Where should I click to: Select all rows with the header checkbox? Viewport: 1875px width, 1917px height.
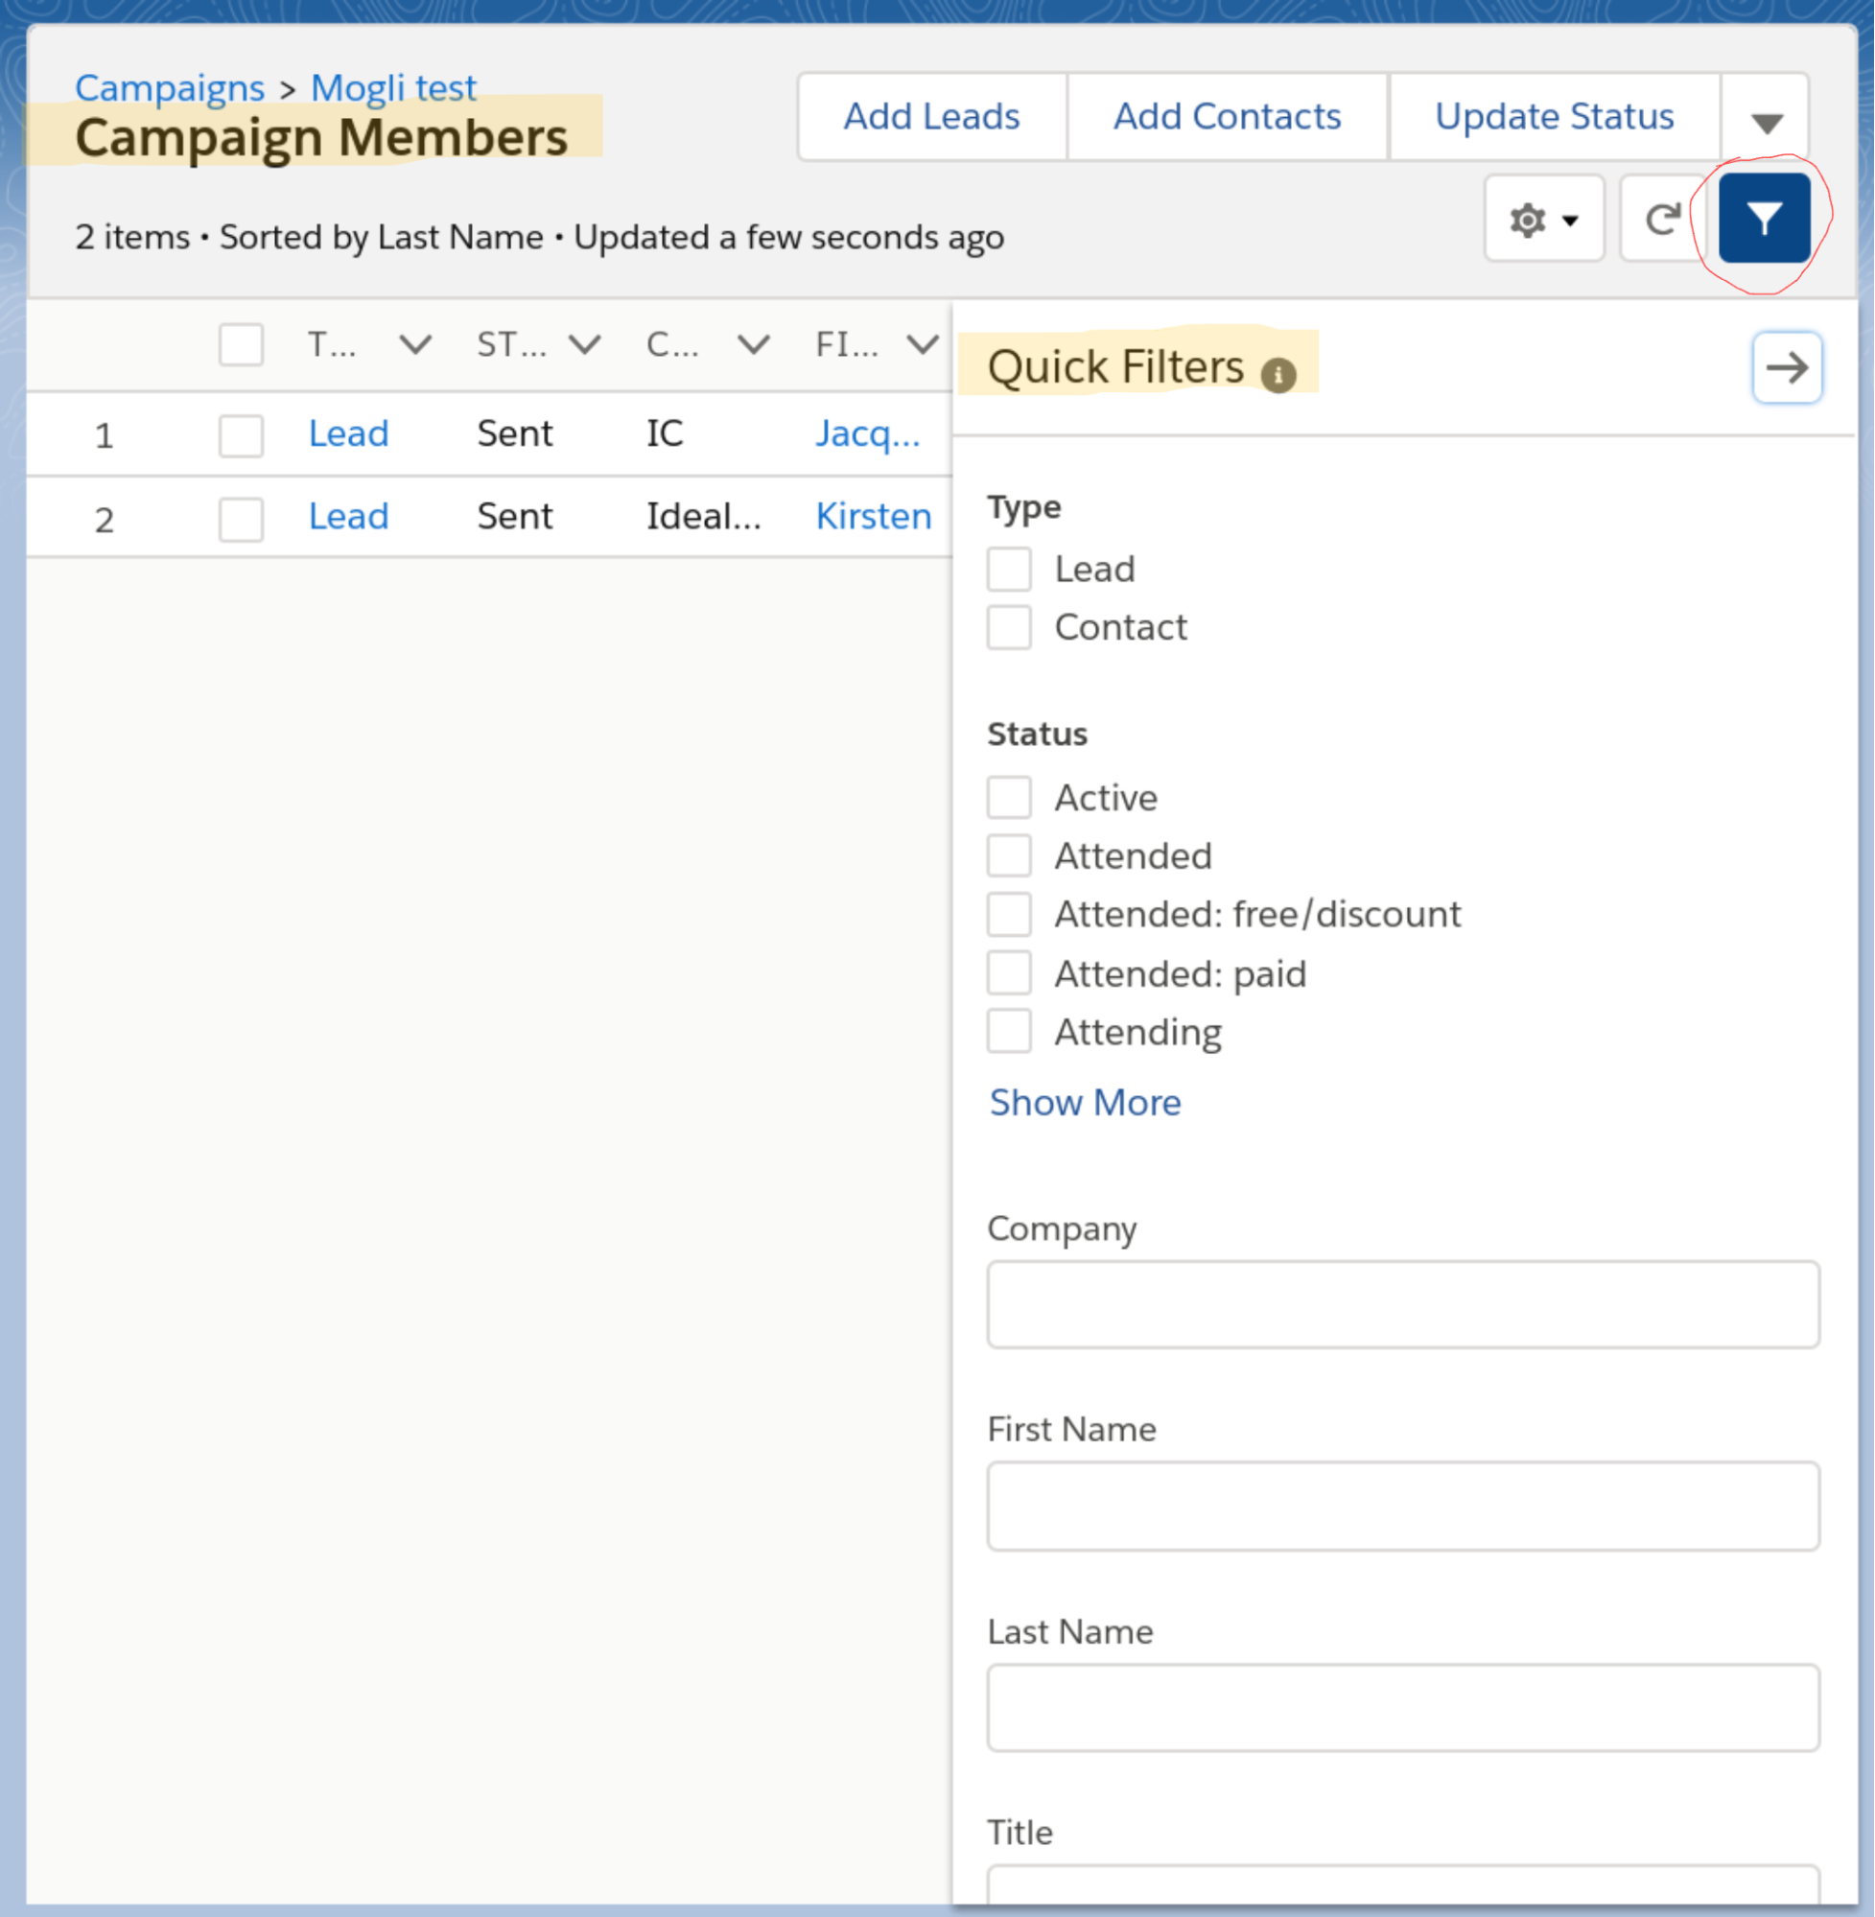pyautogui.click(x=241, y=344)
